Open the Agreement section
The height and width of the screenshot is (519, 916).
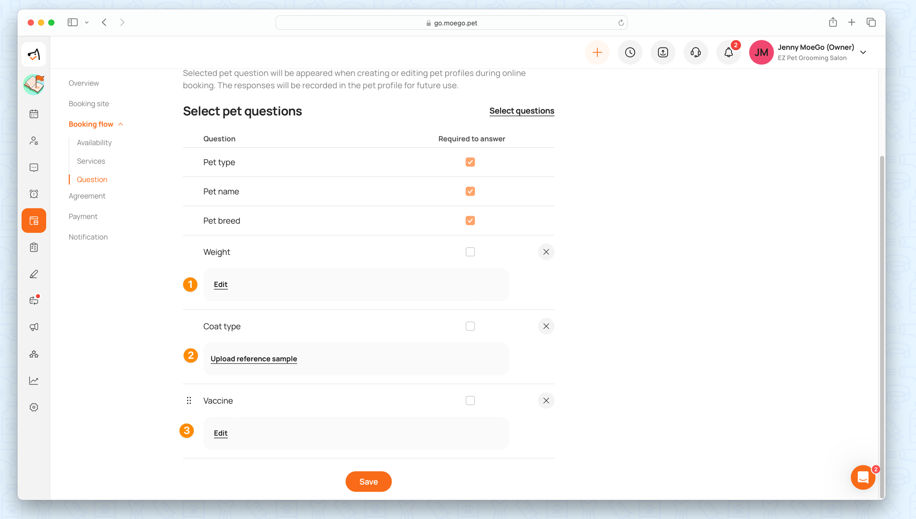coord(87,196)
